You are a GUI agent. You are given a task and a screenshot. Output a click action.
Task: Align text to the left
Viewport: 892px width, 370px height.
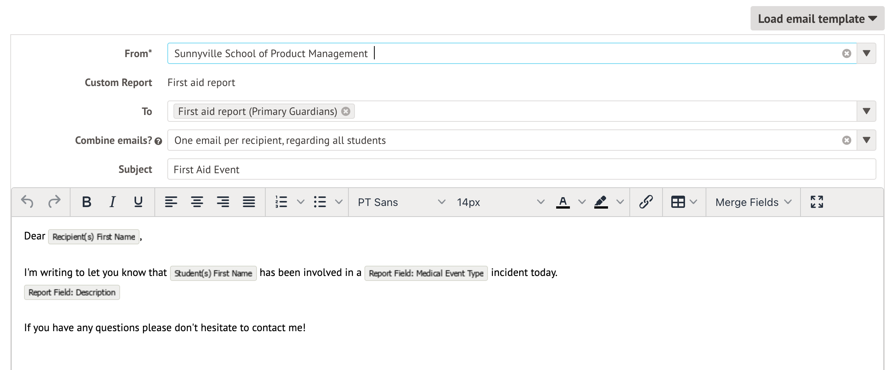171,202
